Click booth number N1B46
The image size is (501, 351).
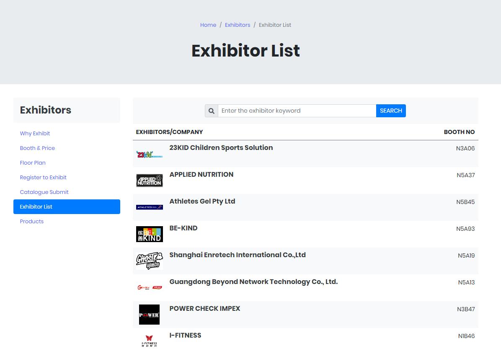467,336
